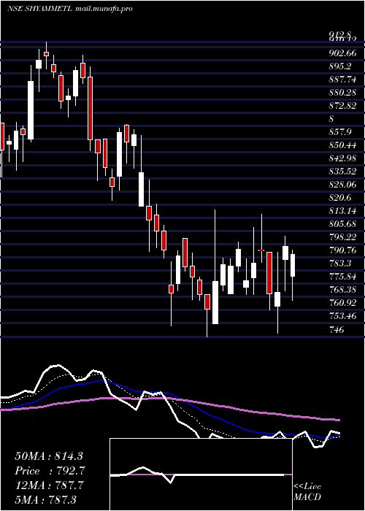Click the 902.66 price axis label
The width and height of the screenshot is (365, 511).
pos(342,53)
